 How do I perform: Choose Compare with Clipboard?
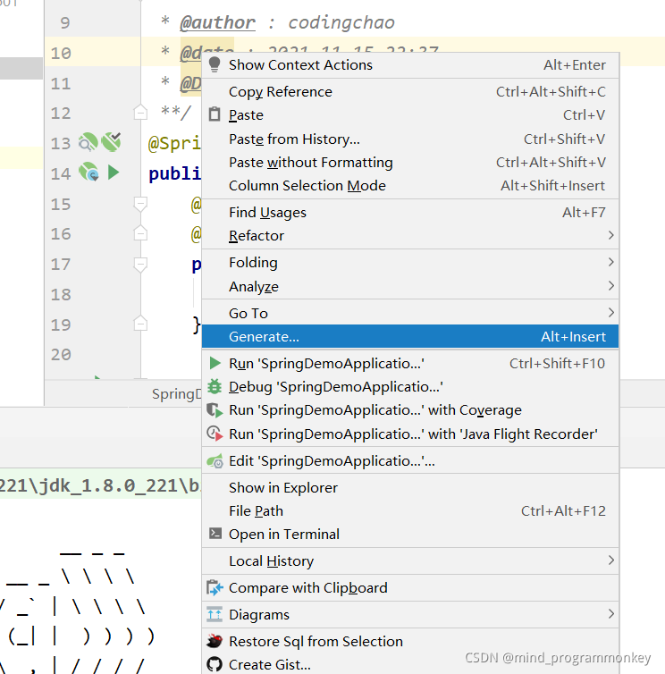tap(410, 587)
